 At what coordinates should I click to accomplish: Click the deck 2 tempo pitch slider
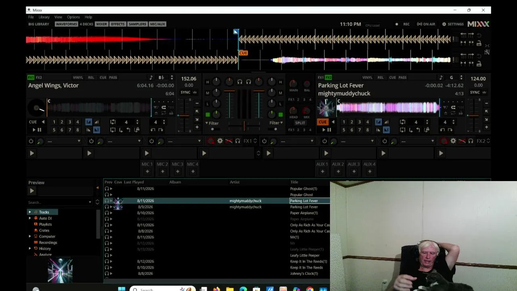[473, 116]
